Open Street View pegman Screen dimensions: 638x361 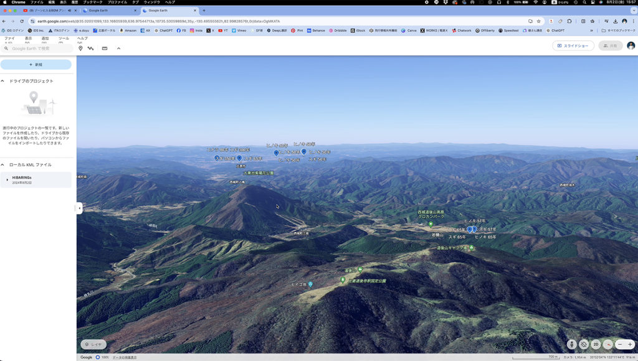[571, 344]
